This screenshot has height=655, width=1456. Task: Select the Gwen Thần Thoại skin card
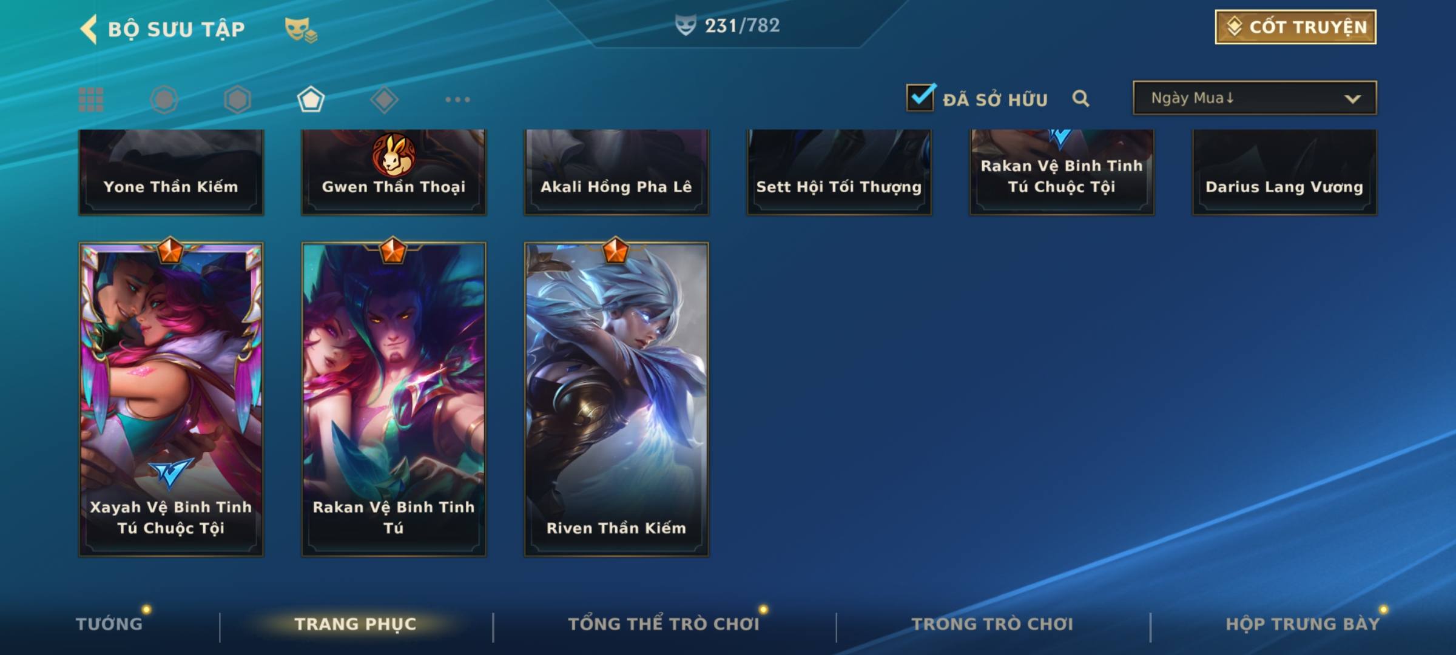pyautogui.click(x=394, y=172)
